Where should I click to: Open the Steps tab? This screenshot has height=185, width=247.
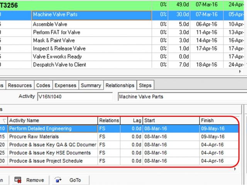(145, 85)
